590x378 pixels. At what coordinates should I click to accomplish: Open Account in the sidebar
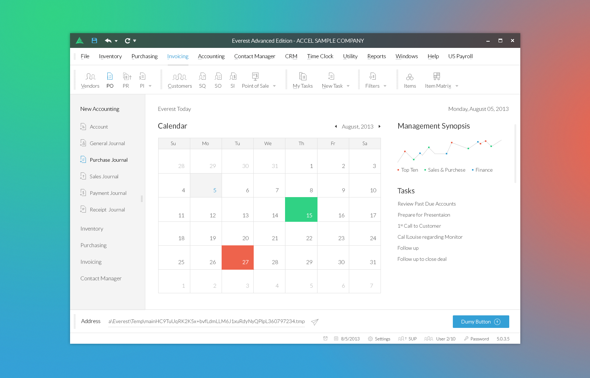tap(94, 127)
